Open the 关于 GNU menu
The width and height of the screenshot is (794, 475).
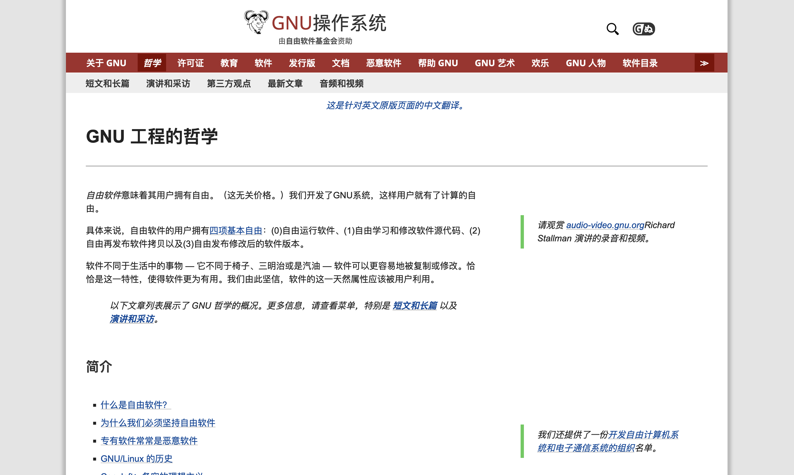point(106,63)
